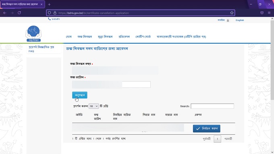
Task: Sort by the জন্ম তারিখ column header
Action: click(x=98, y=117)
